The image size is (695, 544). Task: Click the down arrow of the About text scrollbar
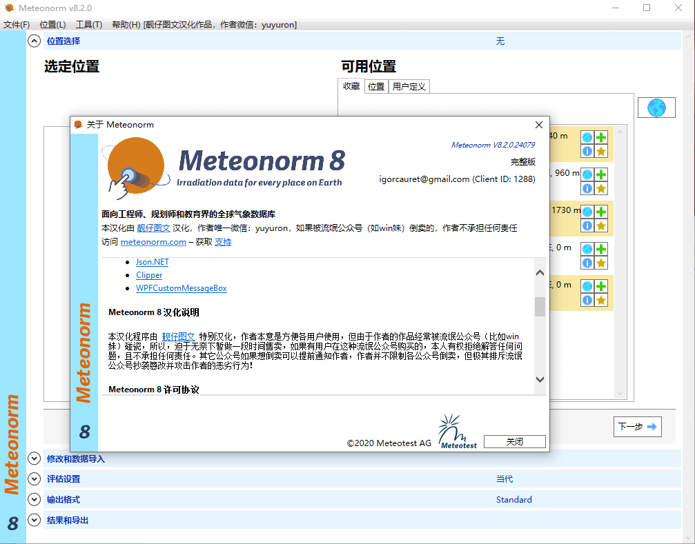(x=540, y=379)
